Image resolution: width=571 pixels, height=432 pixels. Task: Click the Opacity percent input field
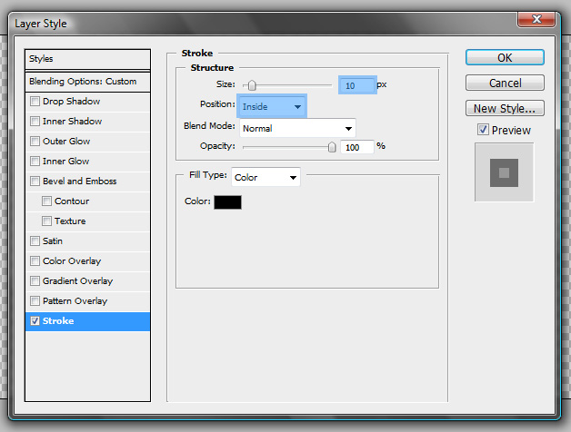357,147
